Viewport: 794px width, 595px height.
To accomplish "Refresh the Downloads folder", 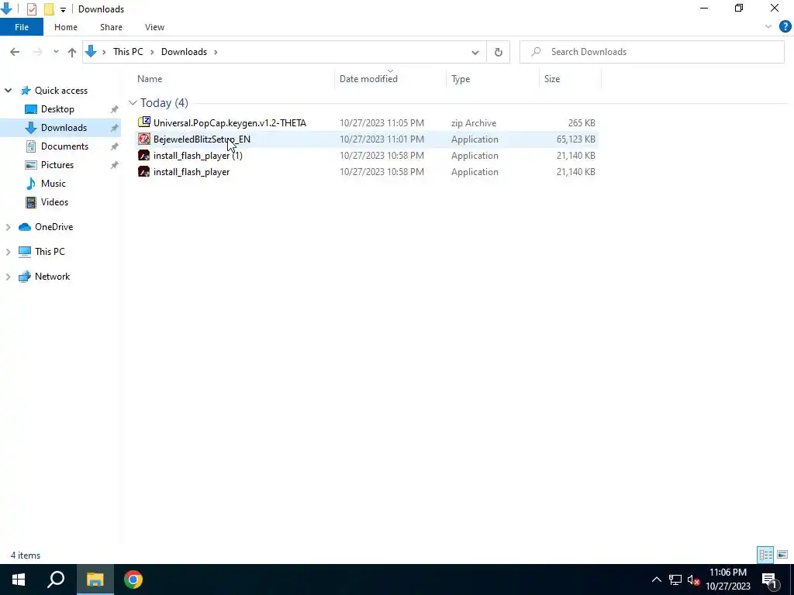I will (x=499, y=52).
